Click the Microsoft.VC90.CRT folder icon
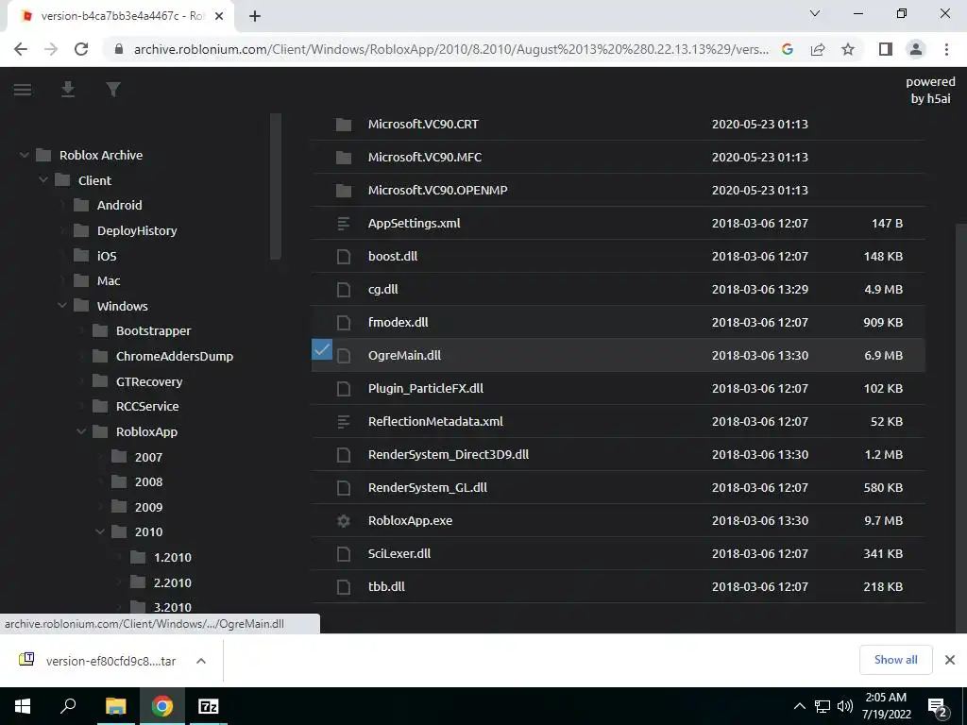Screen dimensions: 967x725 click(344, 125)
